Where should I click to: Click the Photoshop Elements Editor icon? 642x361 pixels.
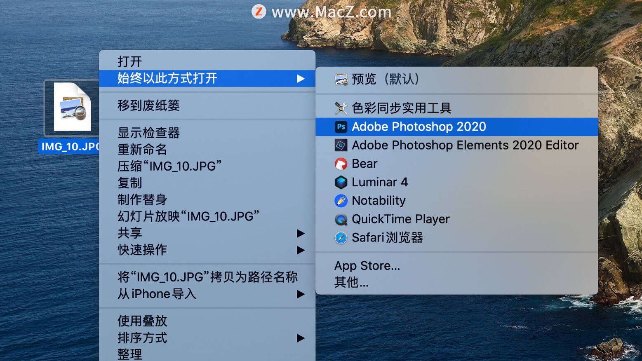coord(341,145)
